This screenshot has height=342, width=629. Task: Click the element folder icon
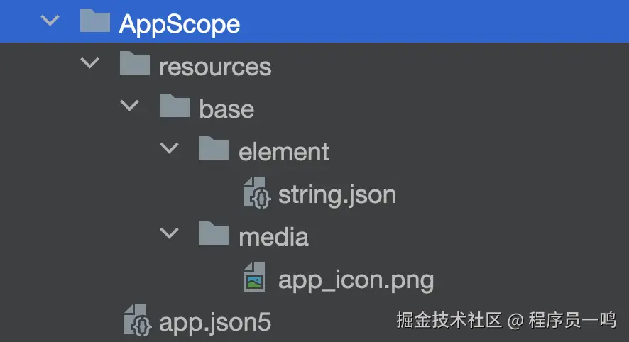(214, 150)
